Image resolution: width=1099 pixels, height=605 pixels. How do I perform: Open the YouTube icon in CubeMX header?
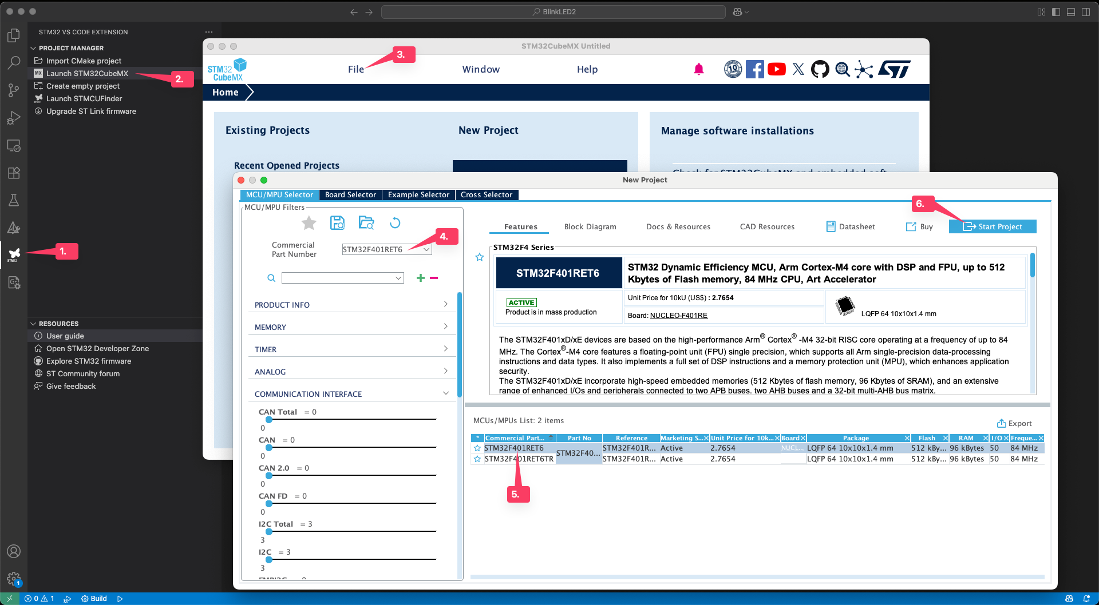[x=776, y=70]
